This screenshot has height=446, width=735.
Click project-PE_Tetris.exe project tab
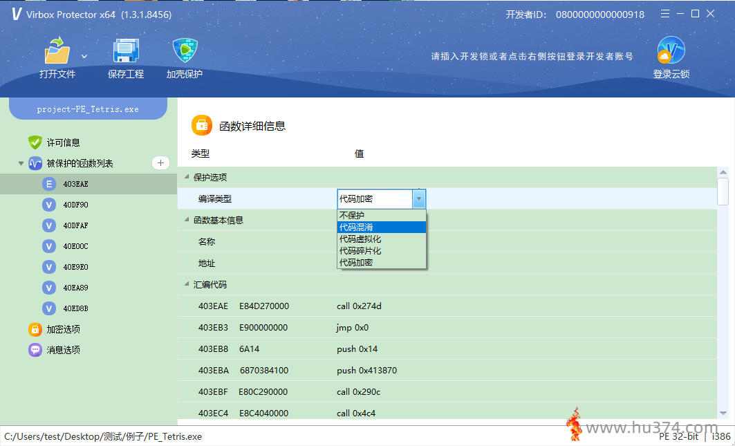88,109
